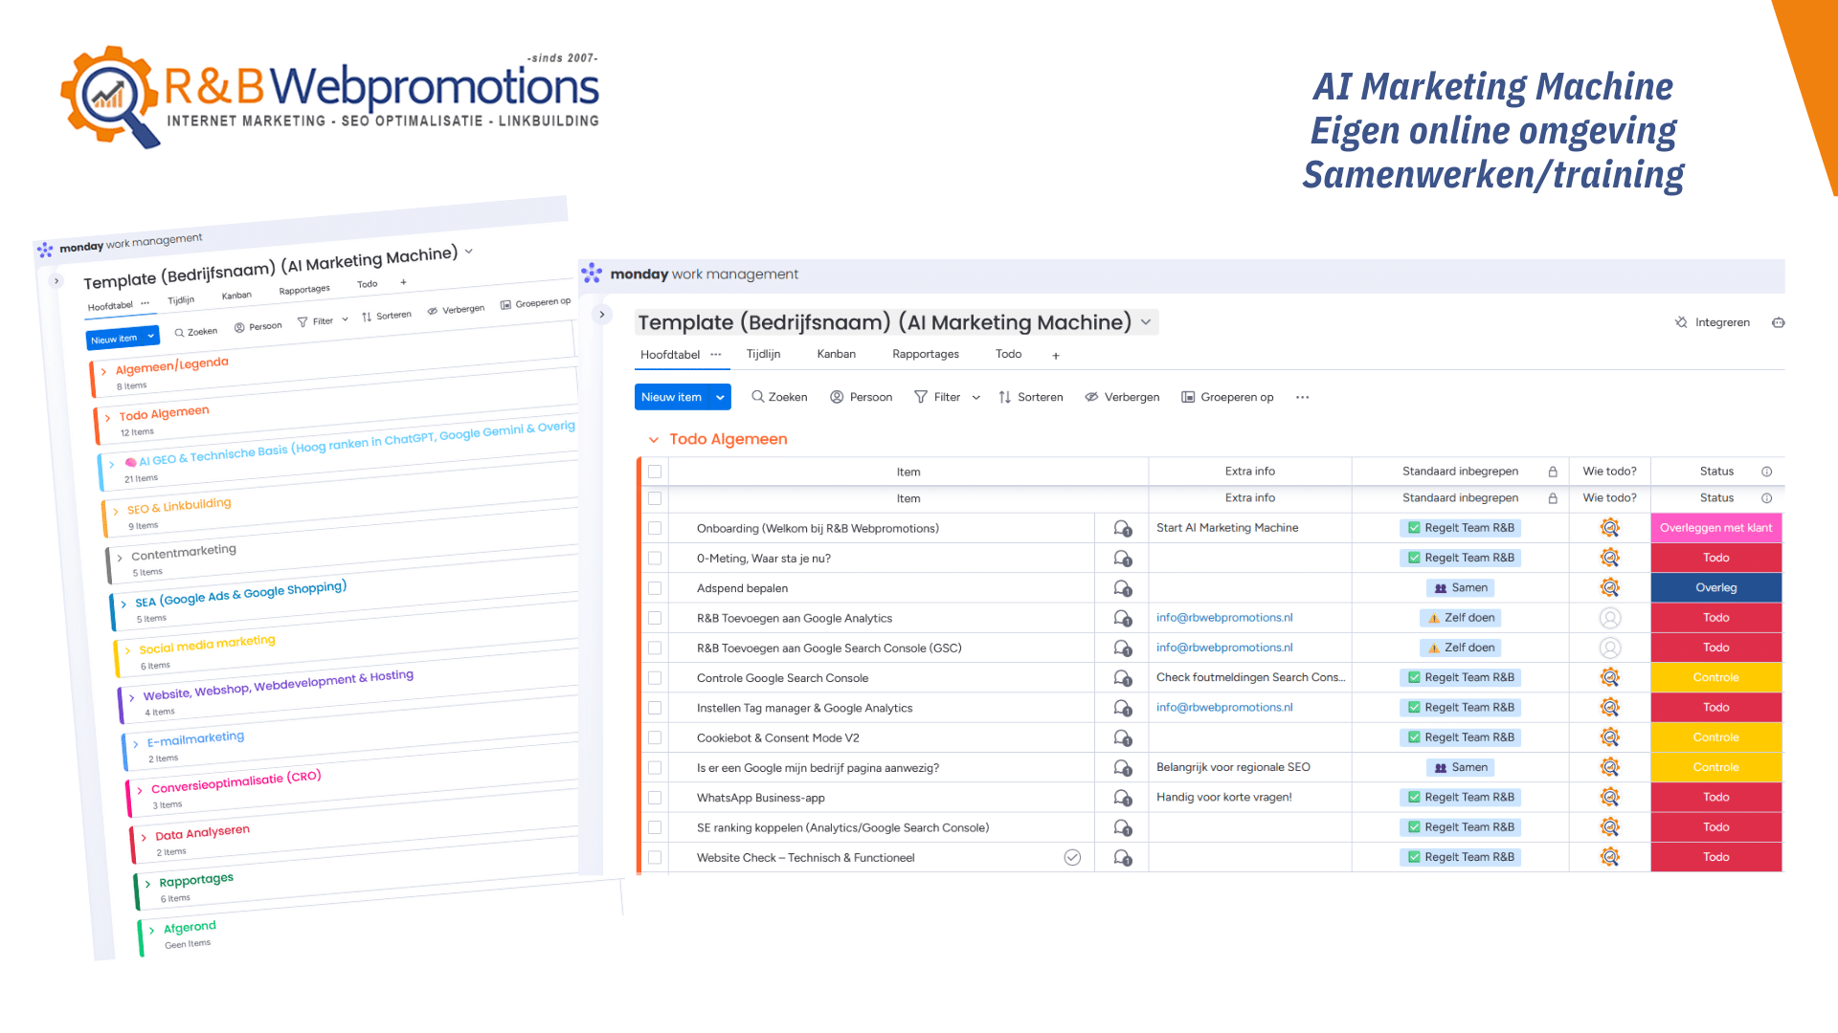Open the info@rbwebpromotions.nl link
Viewport: 1838px width, 1033px height.
(1224, 618)
